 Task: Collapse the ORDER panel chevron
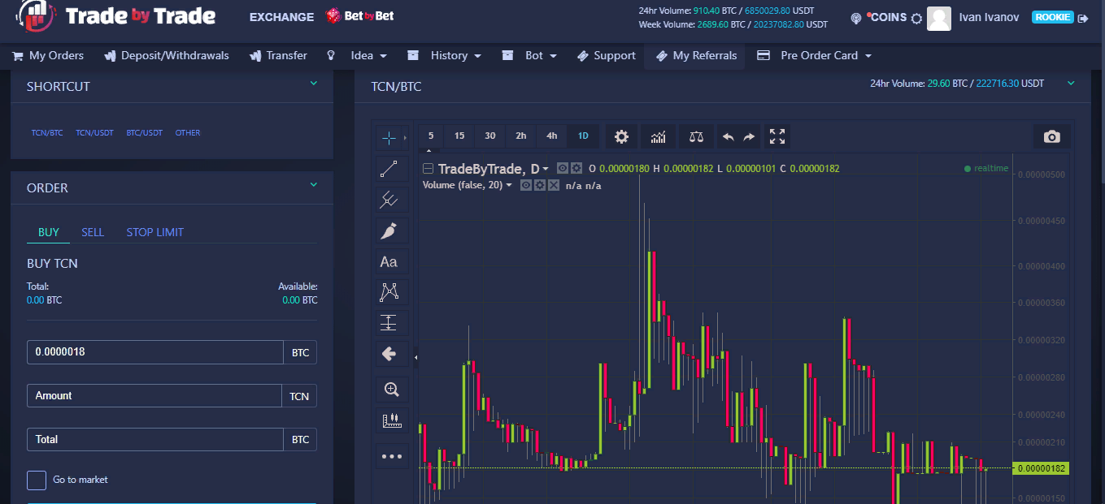coord(314,185)
